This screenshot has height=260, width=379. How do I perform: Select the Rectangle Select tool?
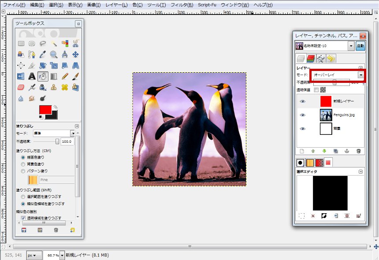(x=21, y=43)
